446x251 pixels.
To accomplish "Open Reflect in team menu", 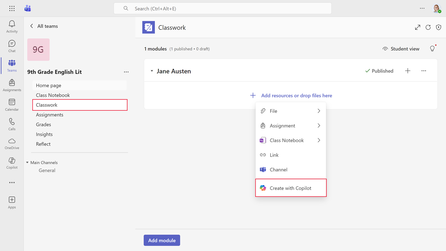I will [x=79, y=144].
